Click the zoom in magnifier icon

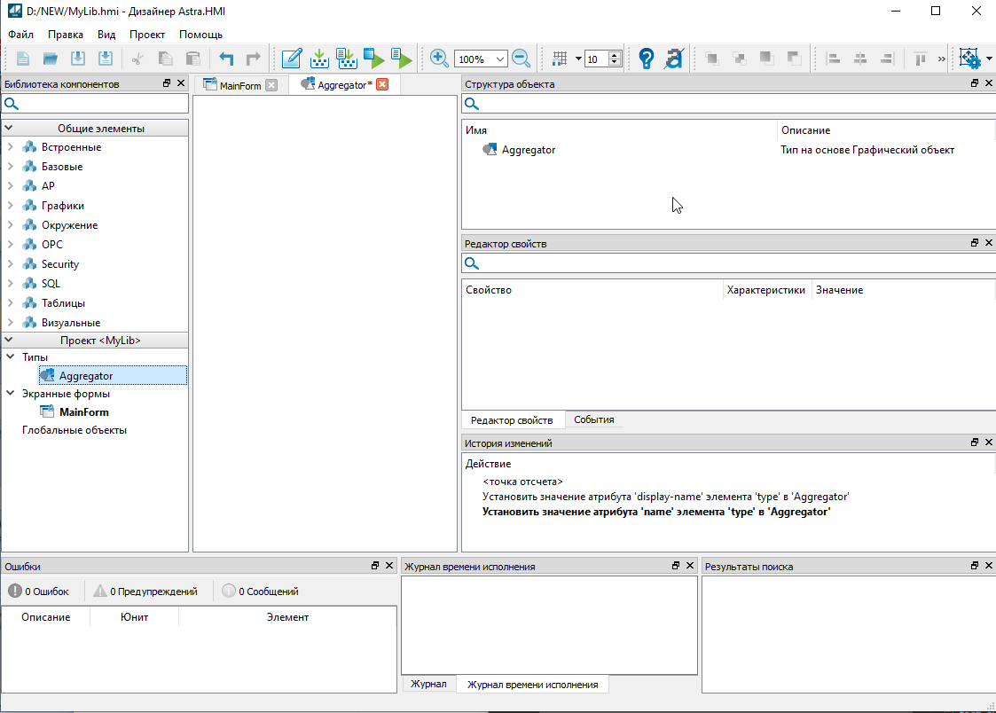[x=439, y=59]
